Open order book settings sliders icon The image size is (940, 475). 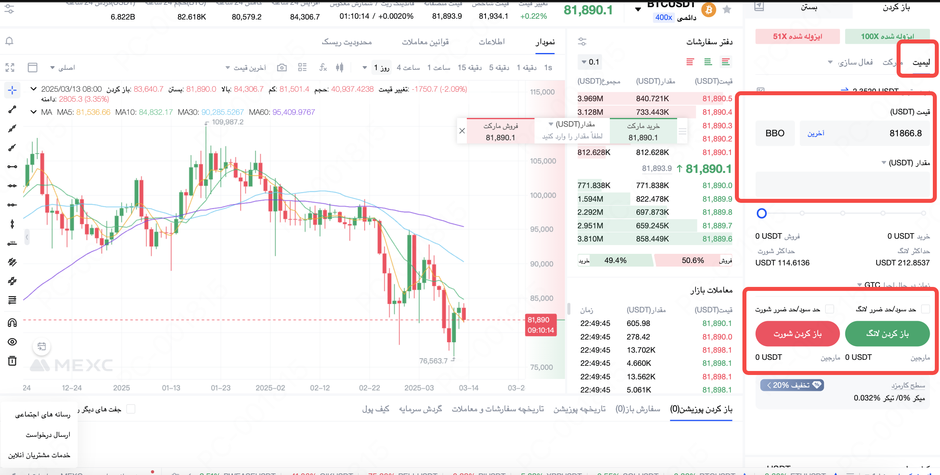582,41
